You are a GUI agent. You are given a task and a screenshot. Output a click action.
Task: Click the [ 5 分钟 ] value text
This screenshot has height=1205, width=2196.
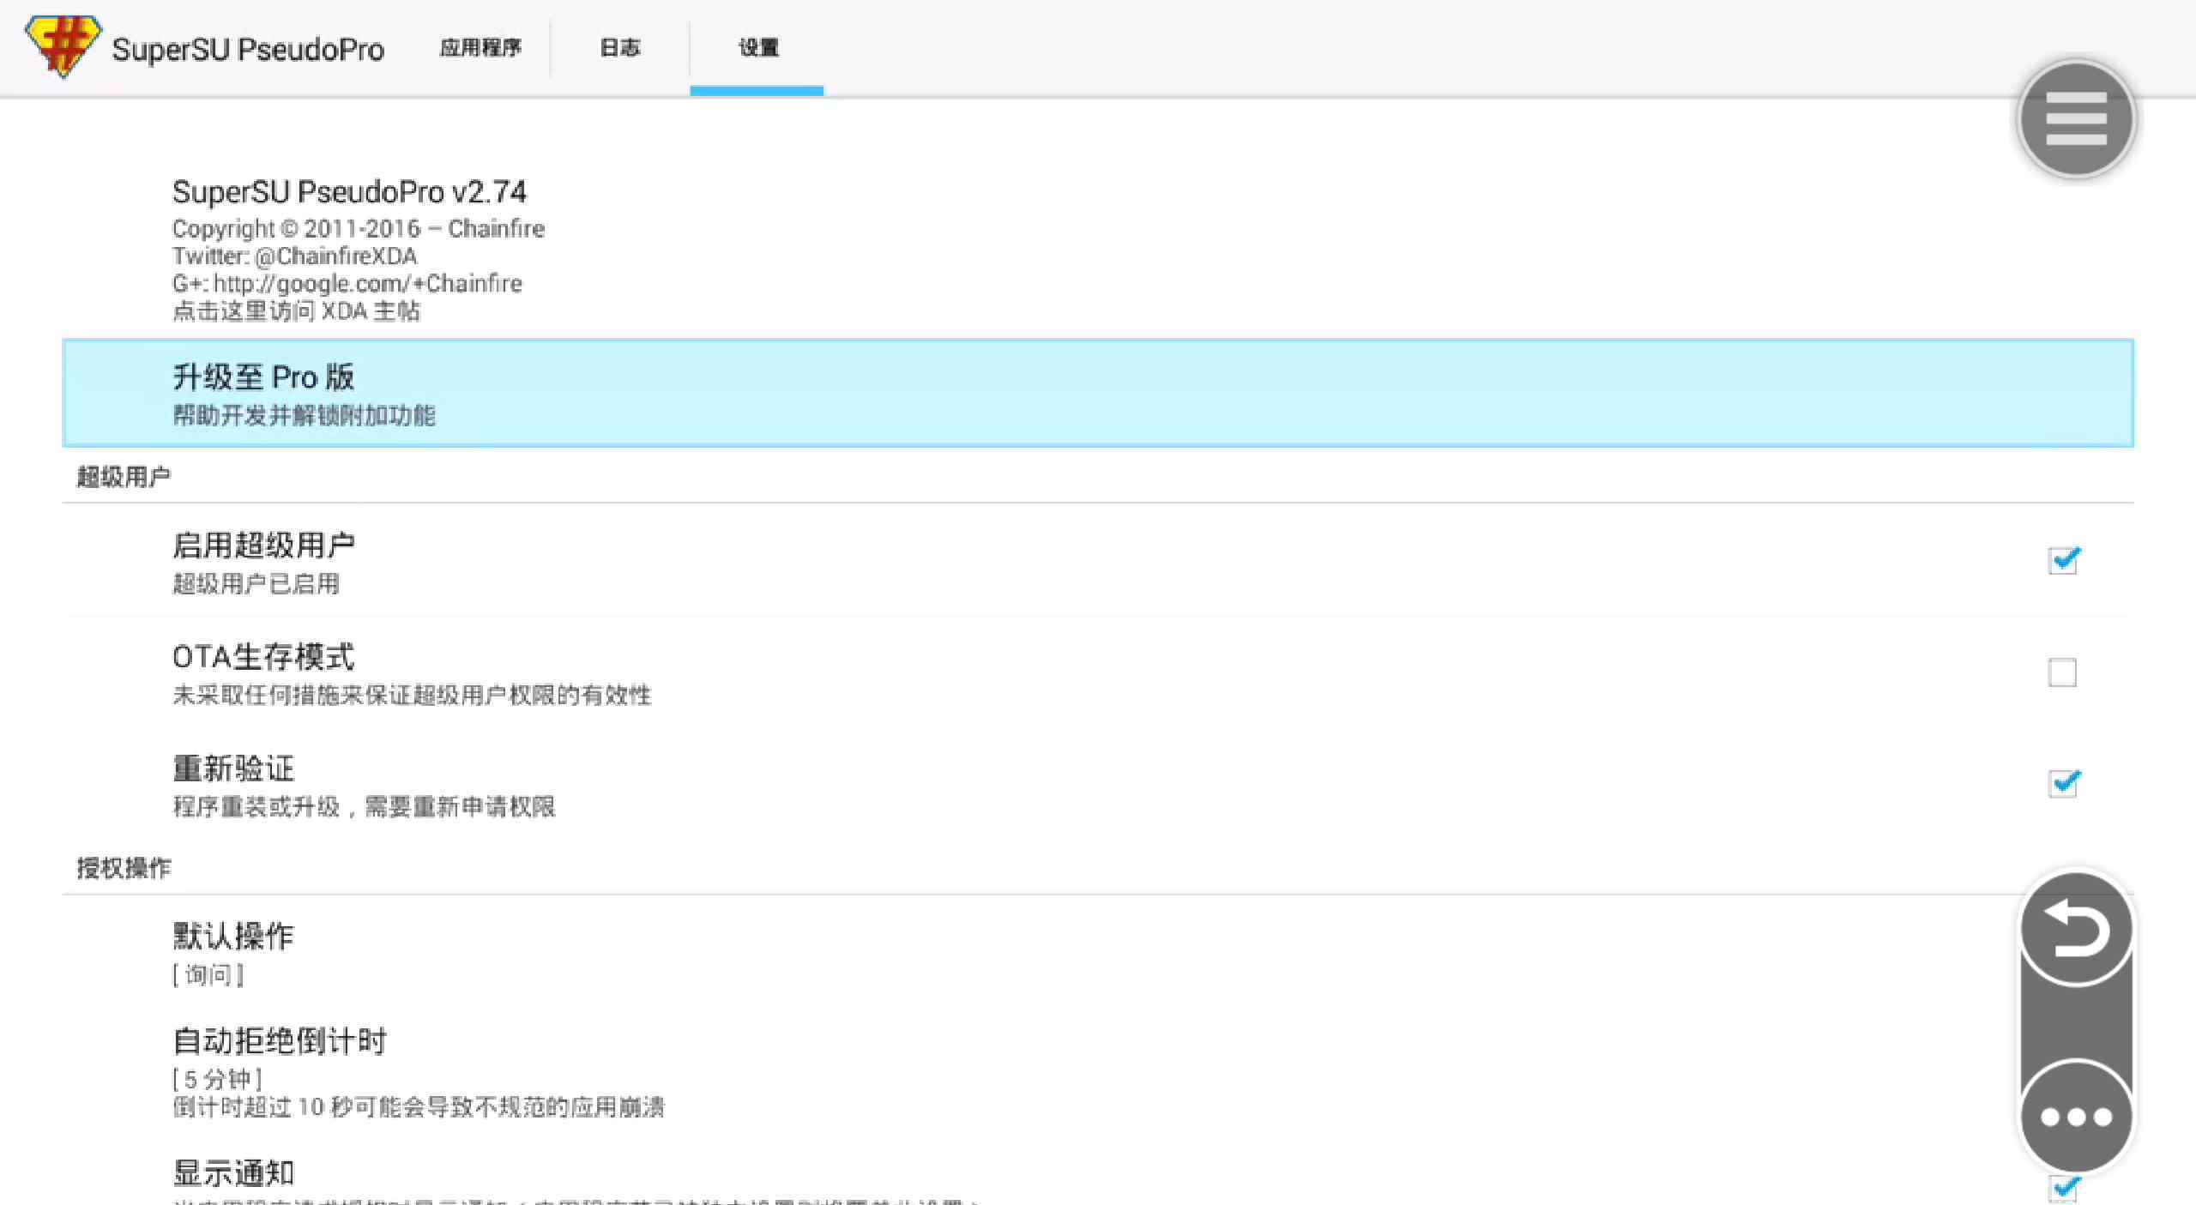tap(217, 1079)
